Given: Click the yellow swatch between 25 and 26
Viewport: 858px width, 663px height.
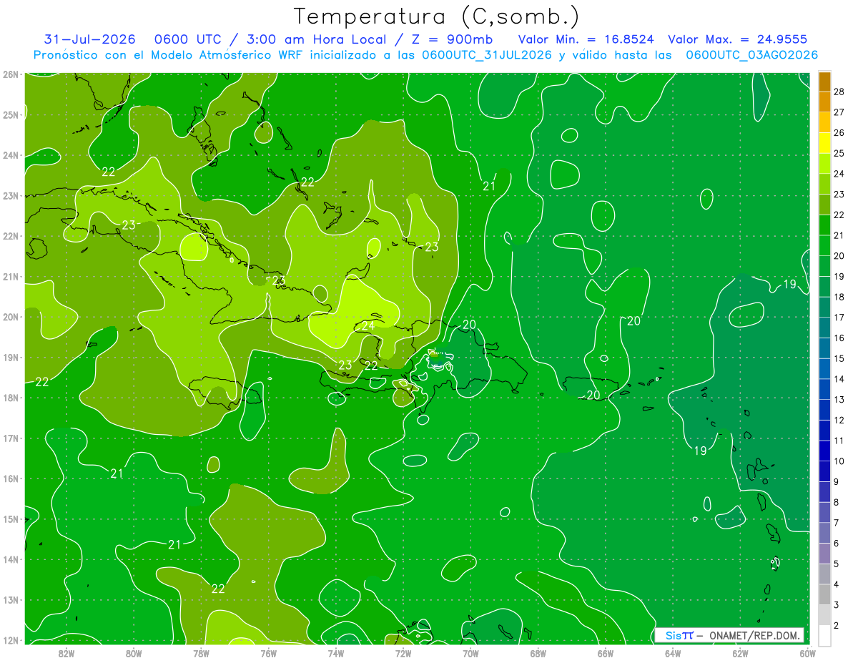Looking at the screenshot, I should point(824,142).
